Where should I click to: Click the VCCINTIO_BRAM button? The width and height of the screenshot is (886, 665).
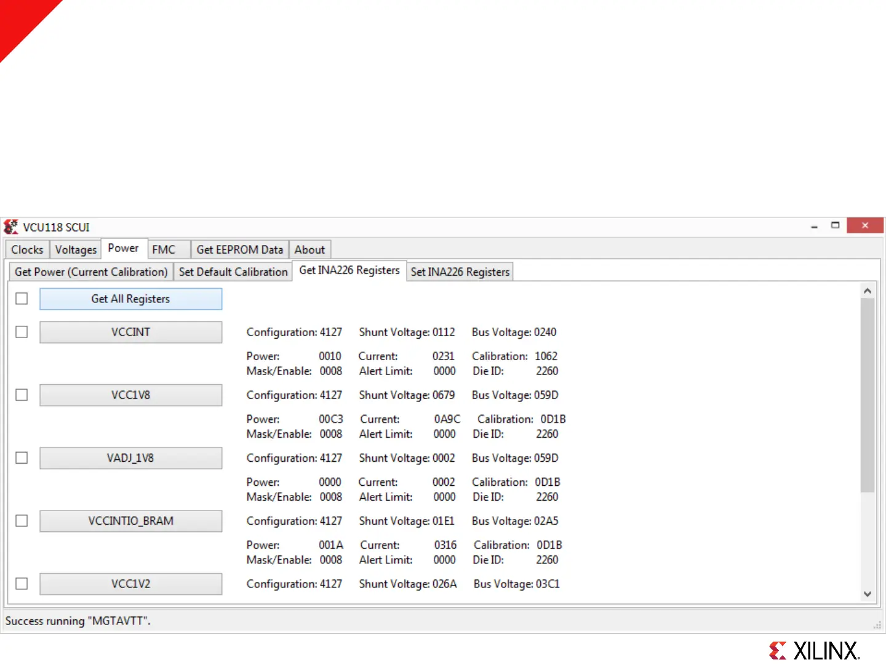(130, 521)
